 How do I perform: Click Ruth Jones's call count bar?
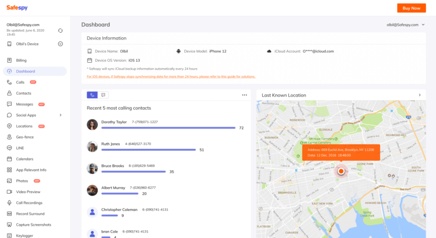[x=149, y=150]
